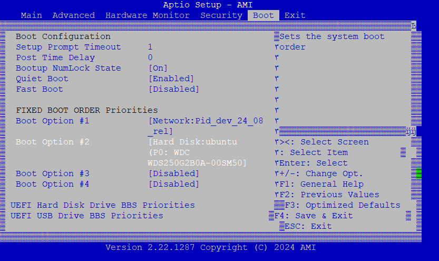Image resolution: width=439 pixels, height=261 pixels.
Task: Click the highlighted Boot tab
Action: [x=264, y=15]
